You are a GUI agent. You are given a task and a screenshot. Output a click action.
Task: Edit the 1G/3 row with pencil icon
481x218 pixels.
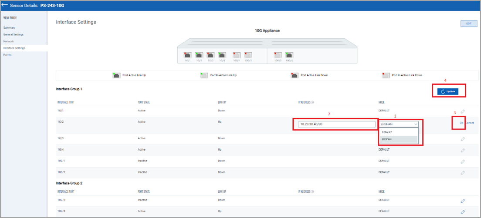[x=463, y=139]
